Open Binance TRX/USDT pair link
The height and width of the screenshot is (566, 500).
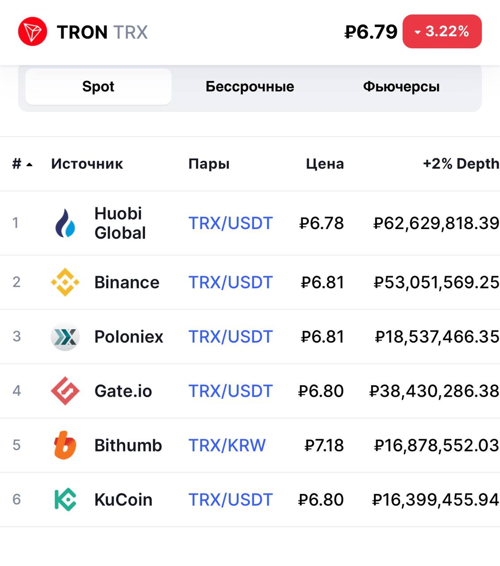coord(231,282)
